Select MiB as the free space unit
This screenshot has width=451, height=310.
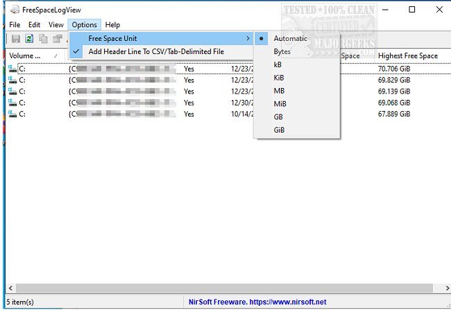point(296,104)
